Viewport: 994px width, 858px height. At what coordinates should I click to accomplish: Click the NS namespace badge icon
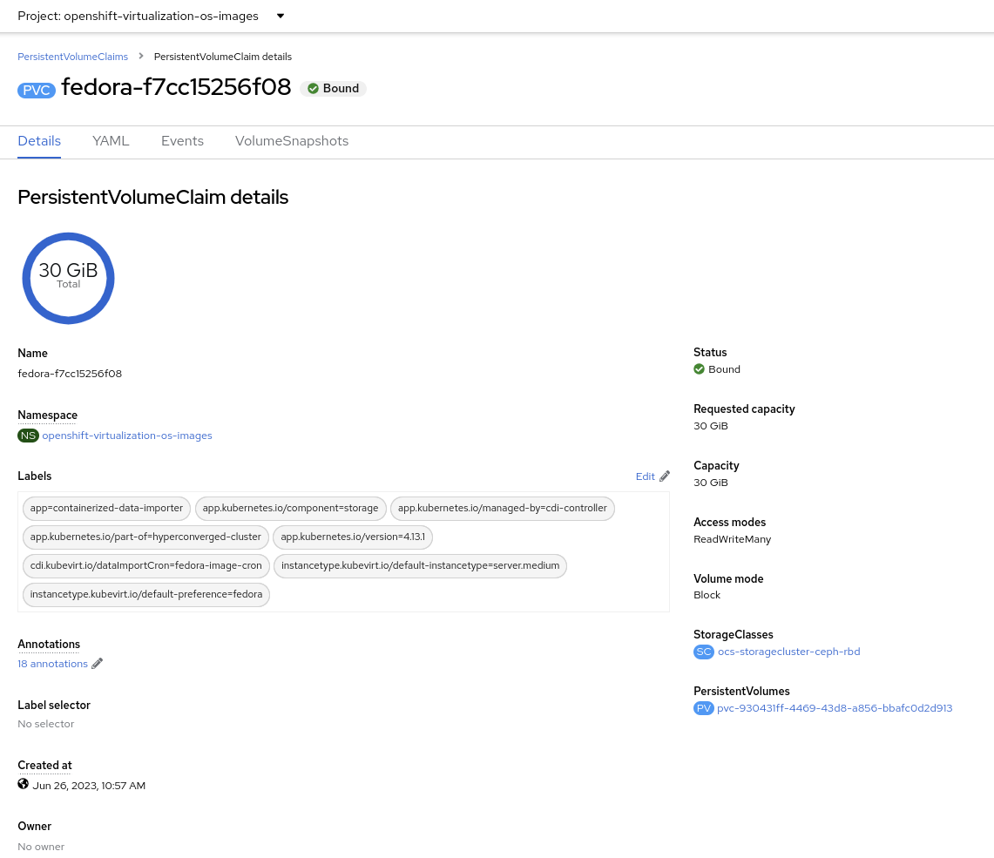(28, 436)
